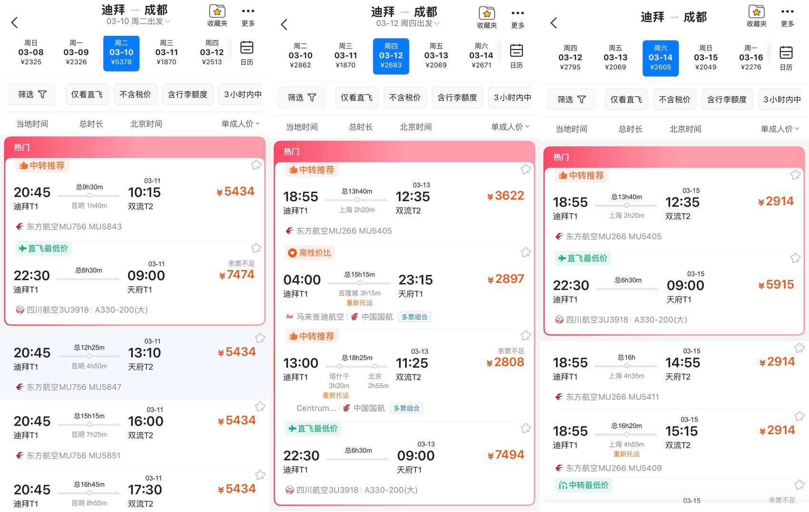Image resolution: width=809 pixels, height=512 pixels.
Task: Open 更多 menu in the 03-12 周四出发 header
Action: point(517,18)
